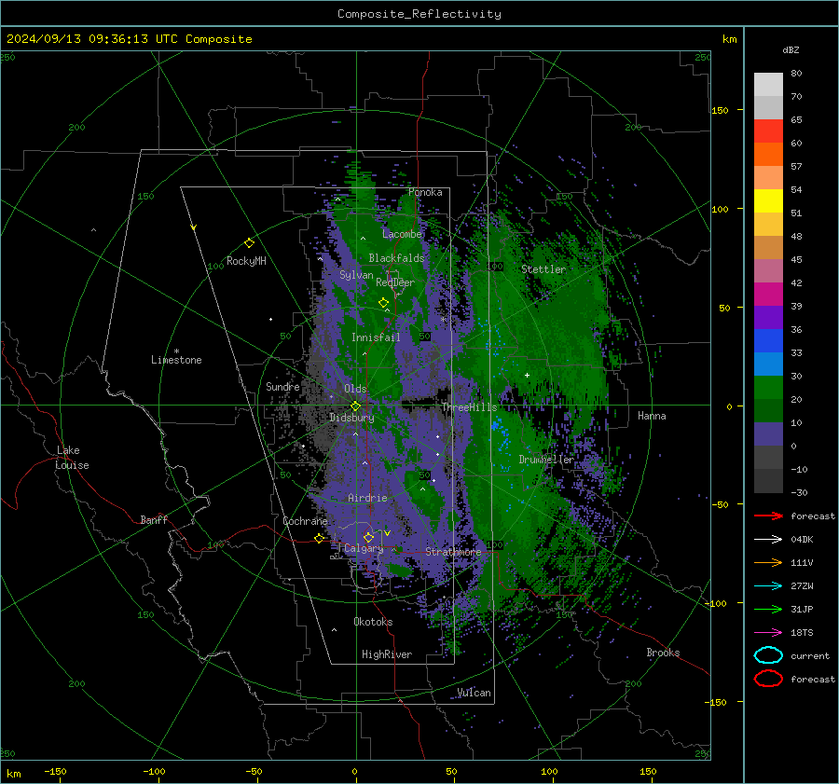The image size is (839, 784).
Task: Pick the magenta 39–42 dBZ swatch
Action: (x=768, y=295)
